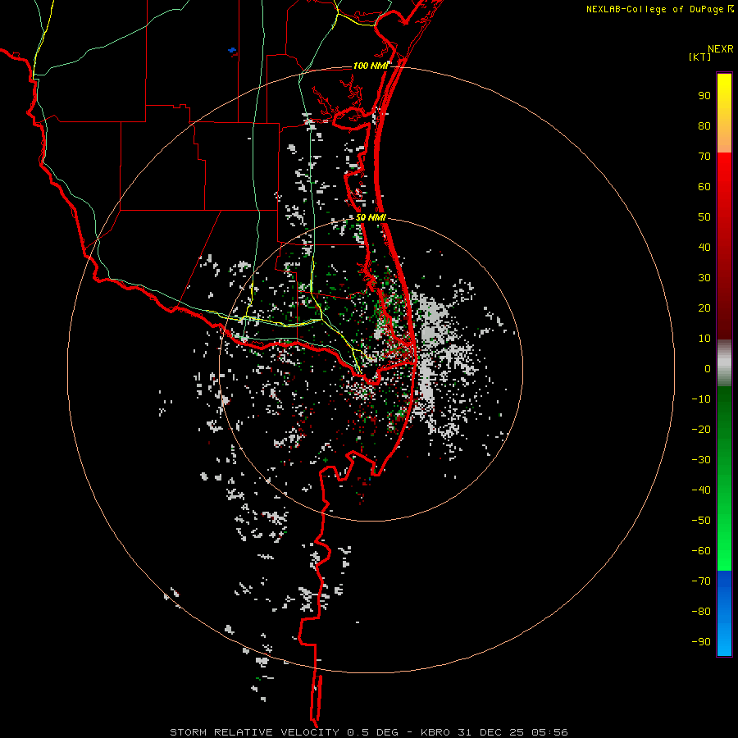Click the Storm Relative Velocity caption at bottom
Screen dimensions: 738x738
(x=368, y=732)
